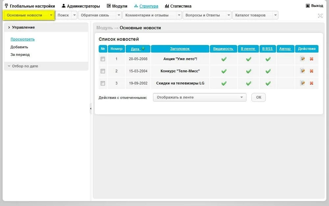
Task: Collapse the sidebar with the splitter arrow
Action: (x=91, y=108)
